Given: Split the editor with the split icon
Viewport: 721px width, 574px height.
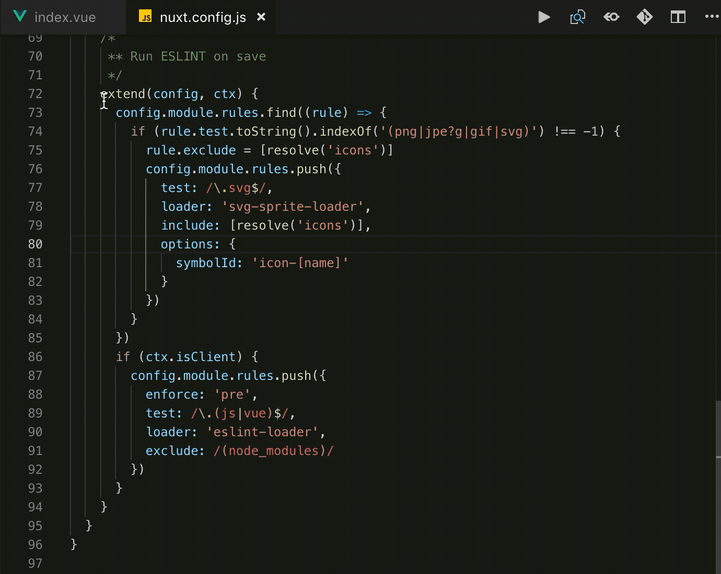Looking at the screenshot, I should [x=678, y=17].
